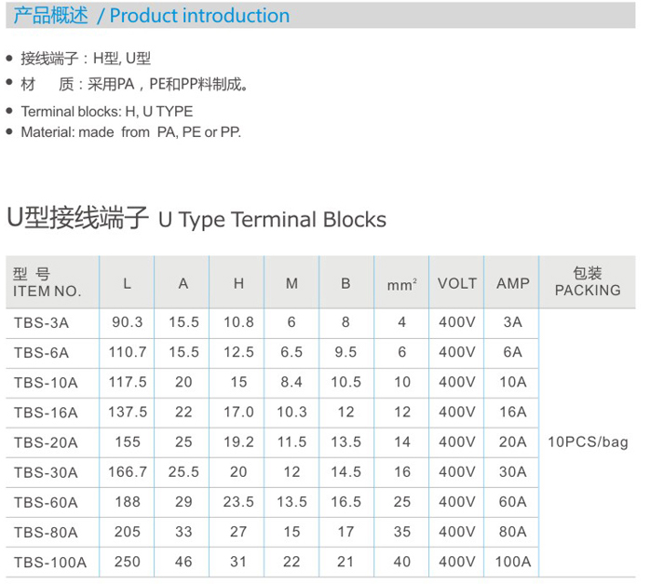This screenshot has width=650, height=584.
Task: Click the AMP column header
Action: coord(512,283)
